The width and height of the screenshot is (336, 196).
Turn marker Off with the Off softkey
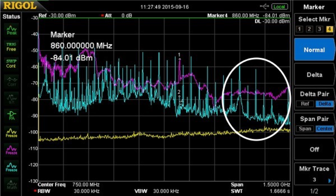click(314, 149)
